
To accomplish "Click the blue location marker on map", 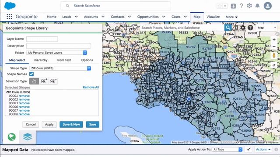I will pos(189,99).
